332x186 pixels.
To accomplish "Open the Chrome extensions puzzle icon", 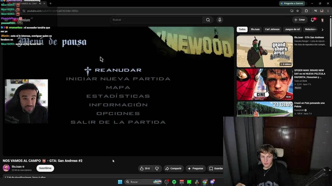I will (x=306, y=11).
